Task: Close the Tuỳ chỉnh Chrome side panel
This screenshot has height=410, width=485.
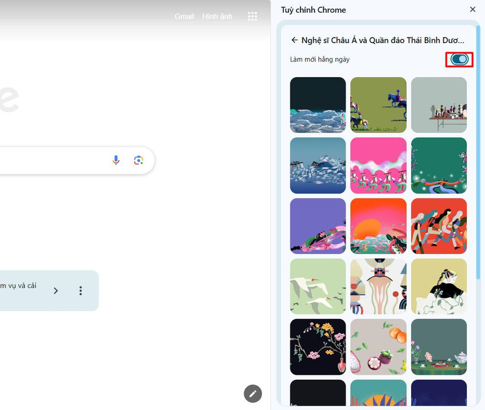Action: tap(472, 10)
